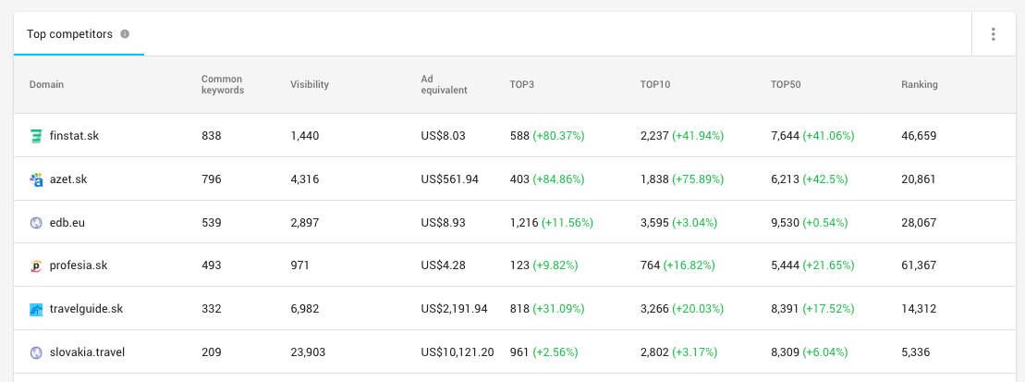Sort by Ranking column header

[919, 84]
